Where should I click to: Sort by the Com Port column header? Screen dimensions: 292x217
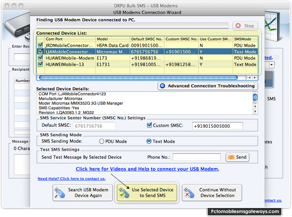[70, 39]
